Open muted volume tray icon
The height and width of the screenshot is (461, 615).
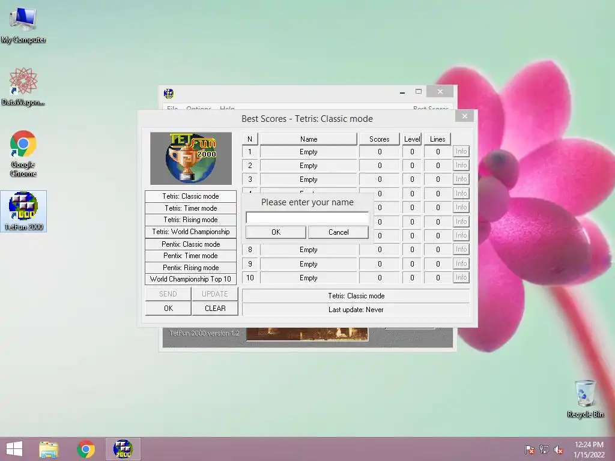pos(559,450)
